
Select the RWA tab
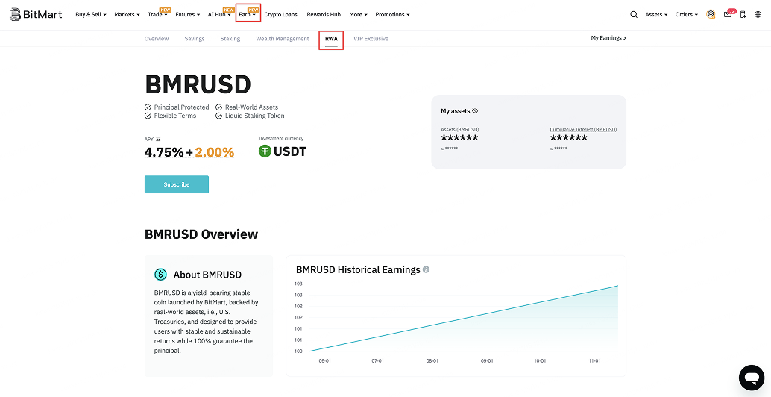coord(331,38)
